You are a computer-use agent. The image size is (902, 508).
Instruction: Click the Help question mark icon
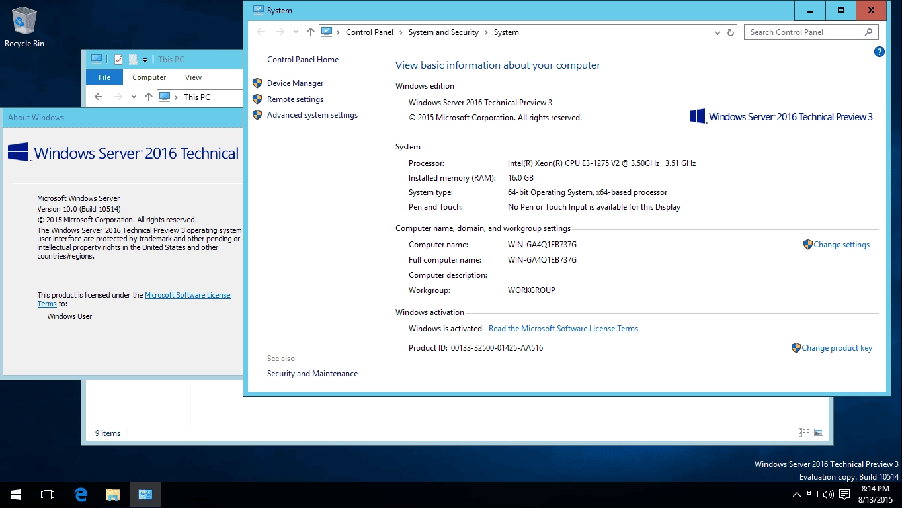pos(879,52)
